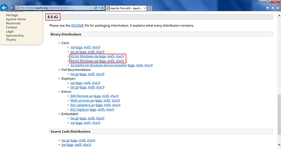Open md5 link for 64-bit Windows zip
Image resolution: width=281 pixels, height=149 pixels.
click(x=111, y=61)
